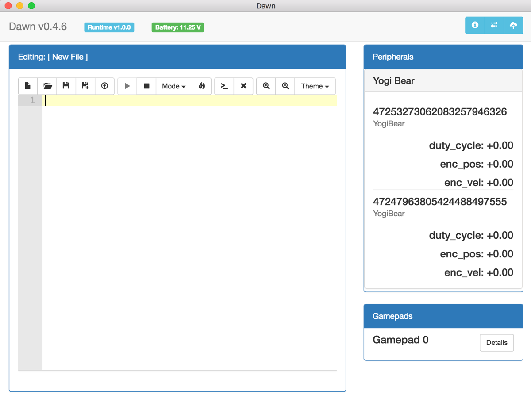Toggle the console with the terminal icon

click(x=224, y=86)
